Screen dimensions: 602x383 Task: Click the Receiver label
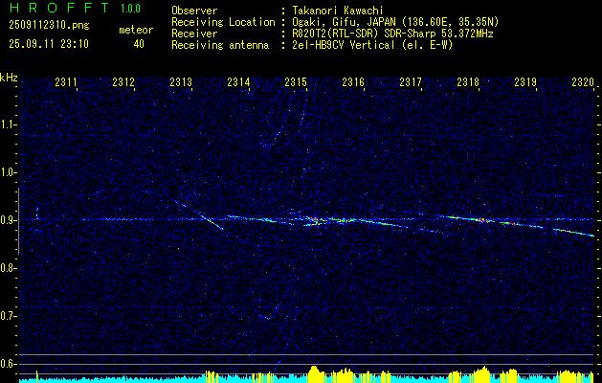point(194,34)
